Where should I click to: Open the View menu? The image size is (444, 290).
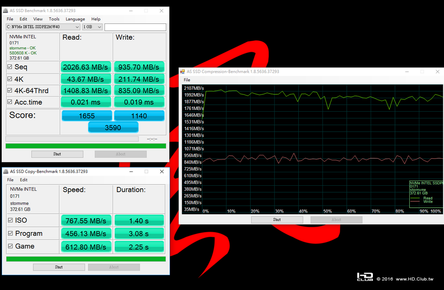pyautogui.click(x=38, y=19)
